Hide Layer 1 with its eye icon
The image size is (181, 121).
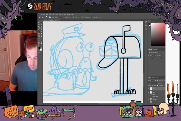[x=149, y=92]
